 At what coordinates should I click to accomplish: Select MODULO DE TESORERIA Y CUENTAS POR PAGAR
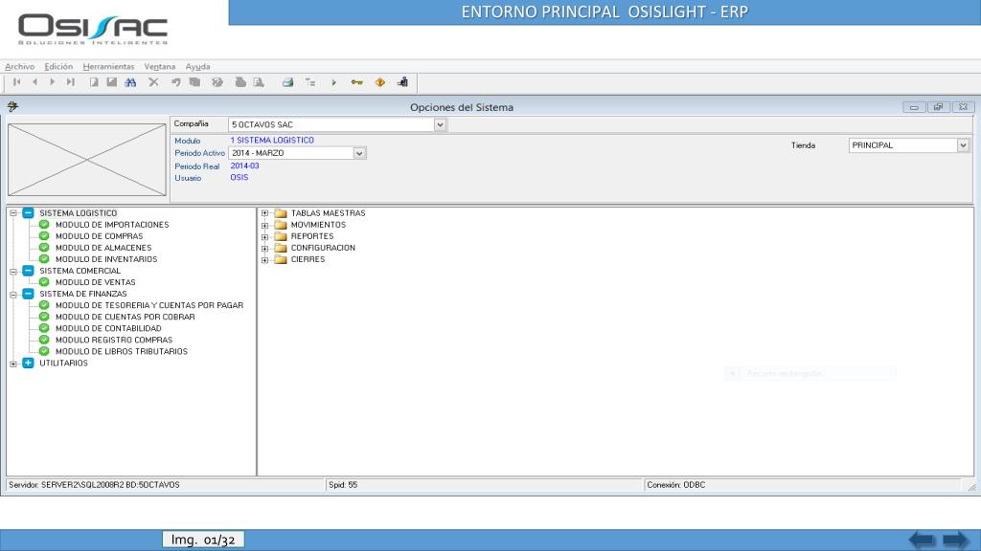[x=149, y=305]
